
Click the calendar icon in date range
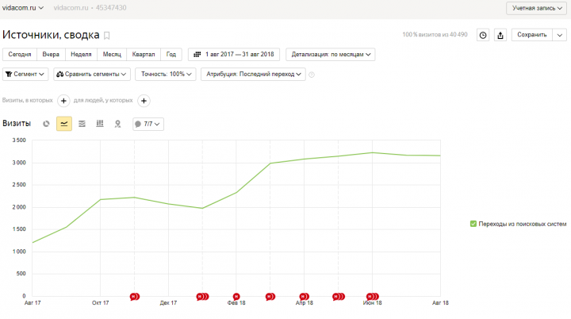click(x=197, y=54)
